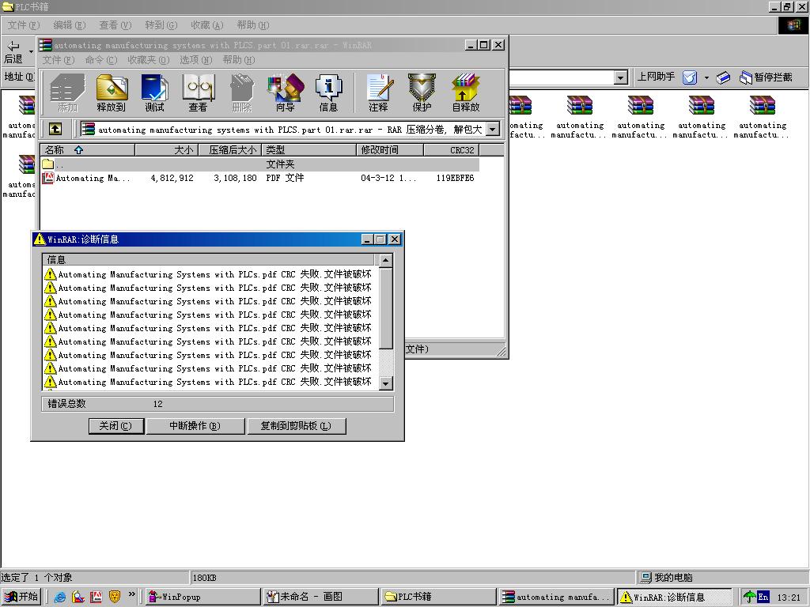Click diagnostics list scroll up arrow
Image resolution: width=810 pixels, height=607 pixels.
[385, 260]
